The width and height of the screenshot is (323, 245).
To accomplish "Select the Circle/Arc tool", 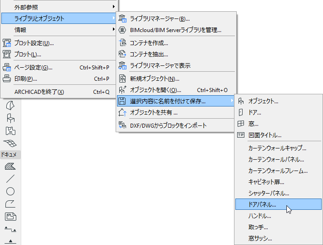I will point(10,192).
